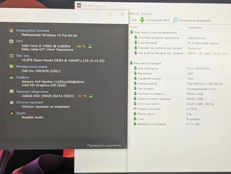The width and height of the screenshot is (231, 174).
Task: Select the DELL DW3WC64 device name value
Action: point(198,68)
